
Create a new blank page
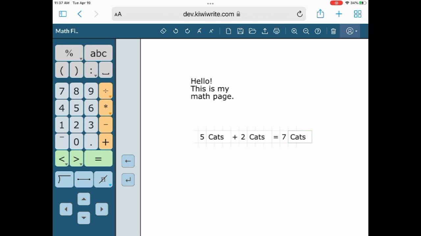(x=229, y=31)
